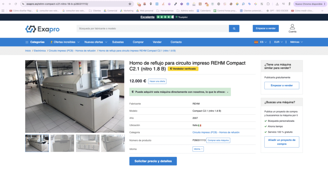This screenshot has width=328, height=177.
Task: Click the Italia location value
Action: tap(197, 125)
